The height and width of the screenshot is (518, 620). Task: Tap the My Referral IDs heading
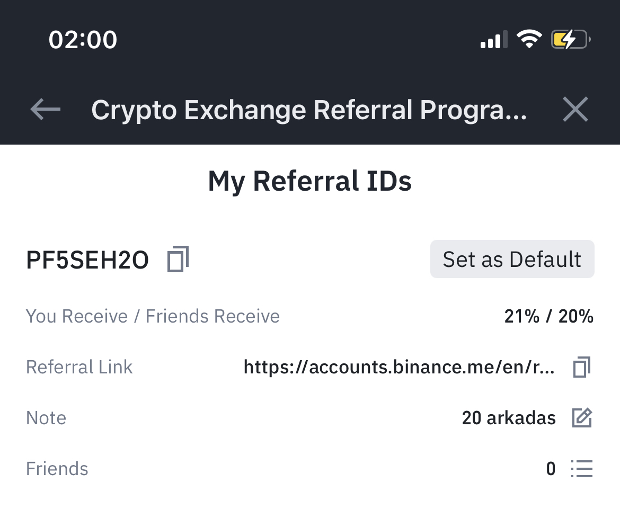coord(310,181)
